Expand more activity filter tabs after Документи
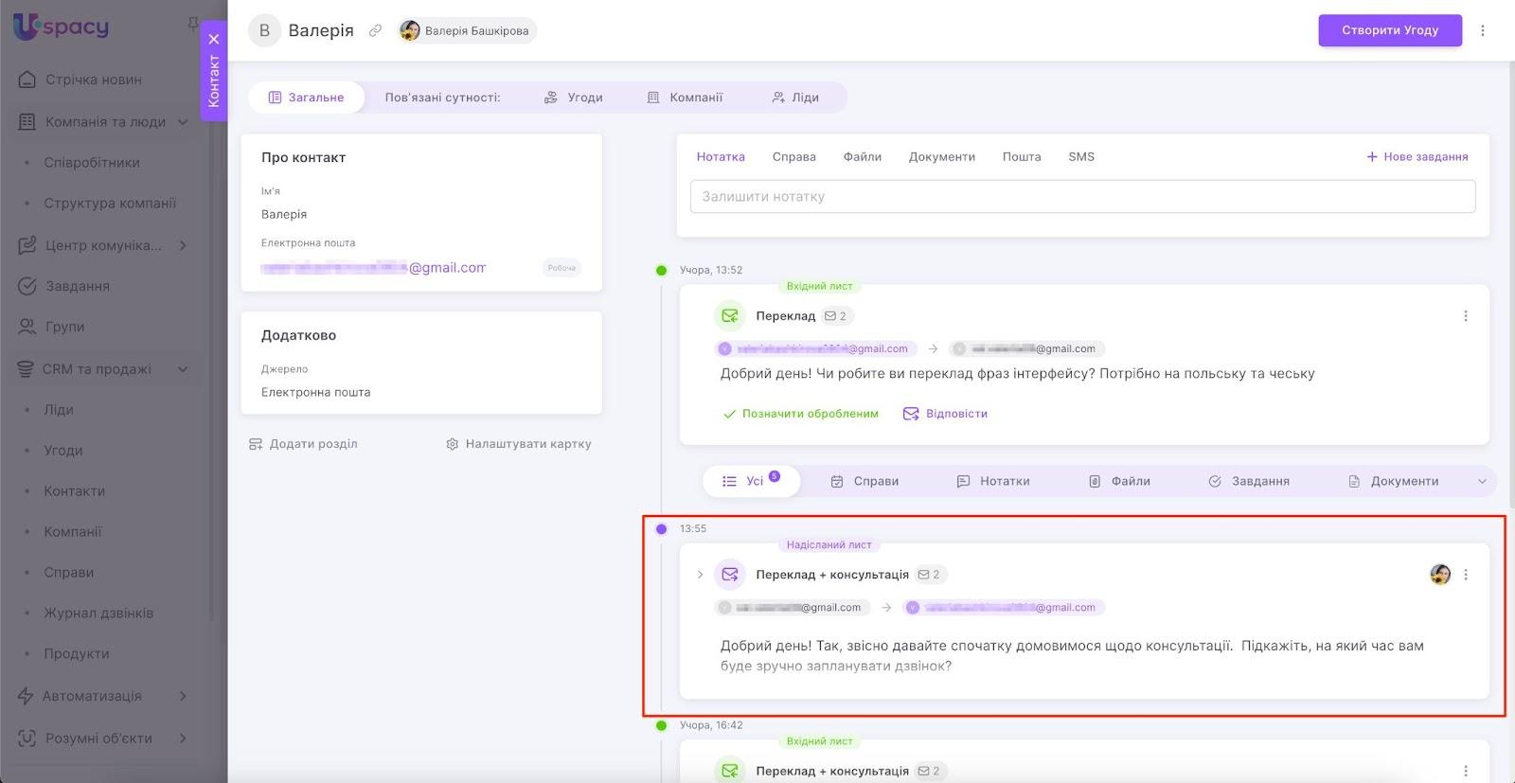This screenshot has height=783, width=1515. (x=1482, y=481)
